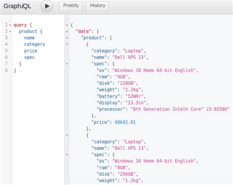
Task: Click the "256GB" disk value
Action: pyautogui.click(x=127, y=174)
